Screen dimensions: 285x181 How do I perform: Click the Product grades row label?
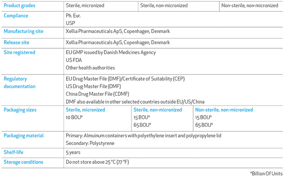tap(20, 6)
